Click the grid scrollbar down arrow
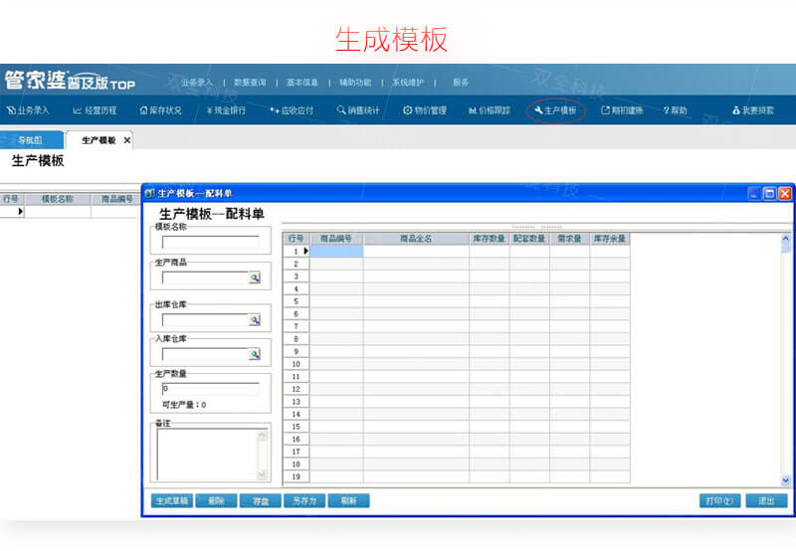 (785, 480)
